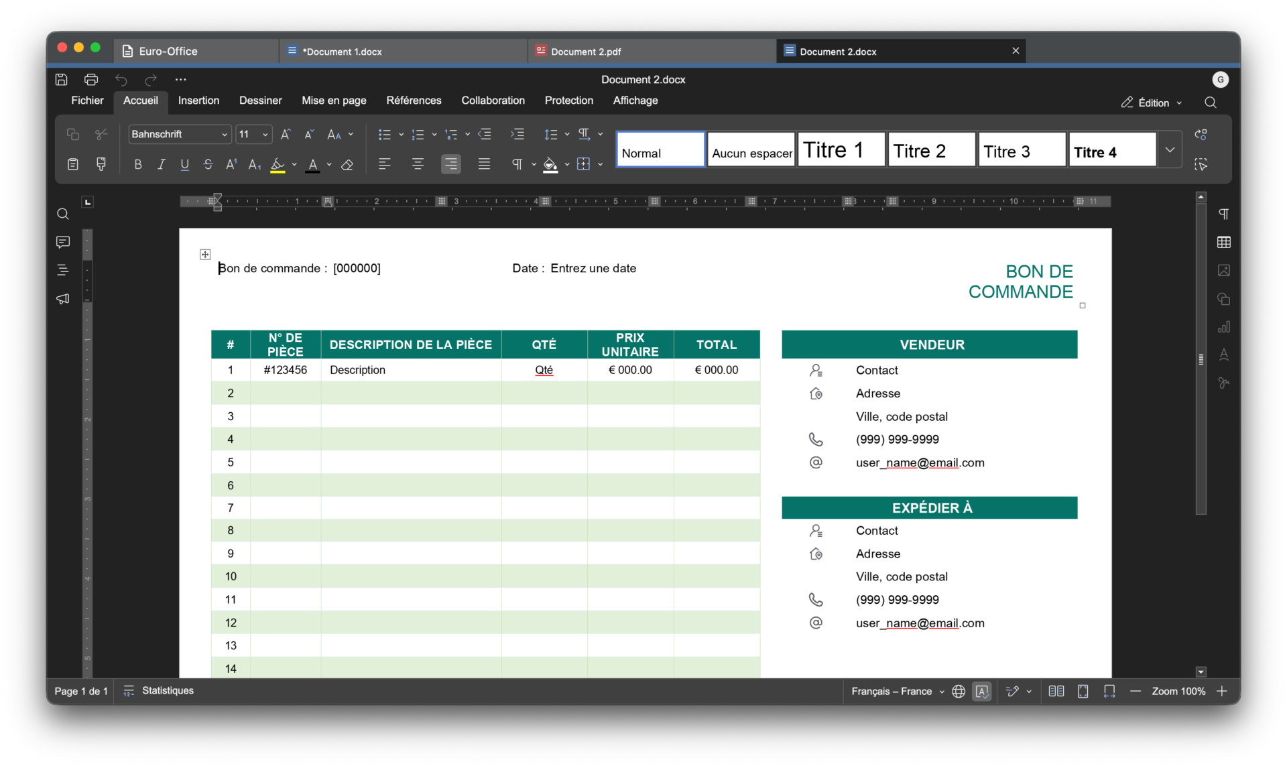Expand the font size dropdown
The height and width of the screenshot is (766, 1287).
click(x=265, y=134)
